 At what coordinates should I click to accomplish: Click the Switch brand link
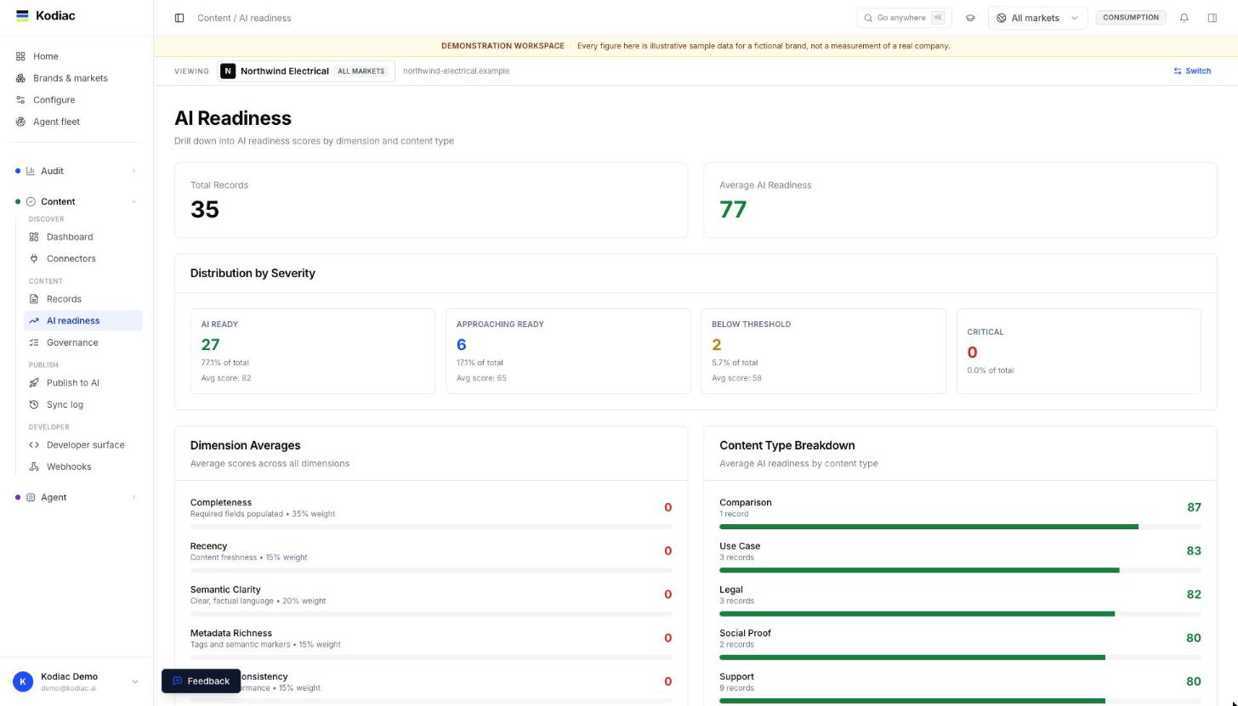pos(1192,71)
